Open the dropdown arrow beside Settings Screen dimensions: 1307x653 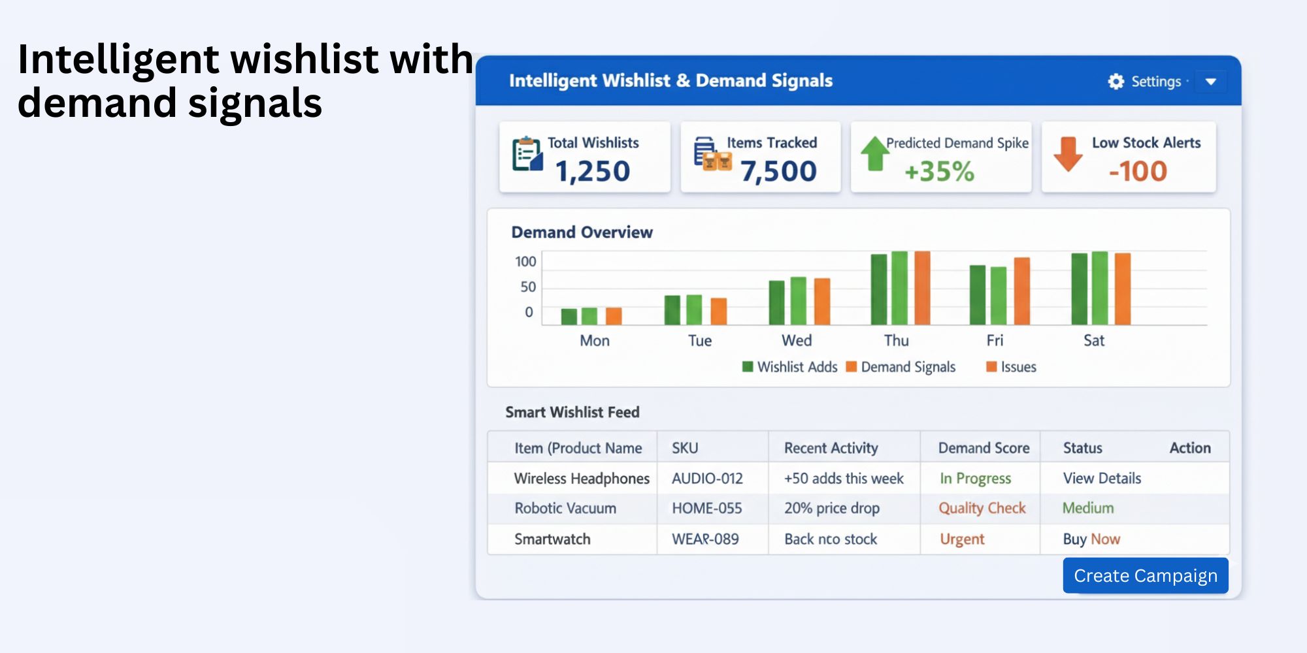(x=1210, y=82)
